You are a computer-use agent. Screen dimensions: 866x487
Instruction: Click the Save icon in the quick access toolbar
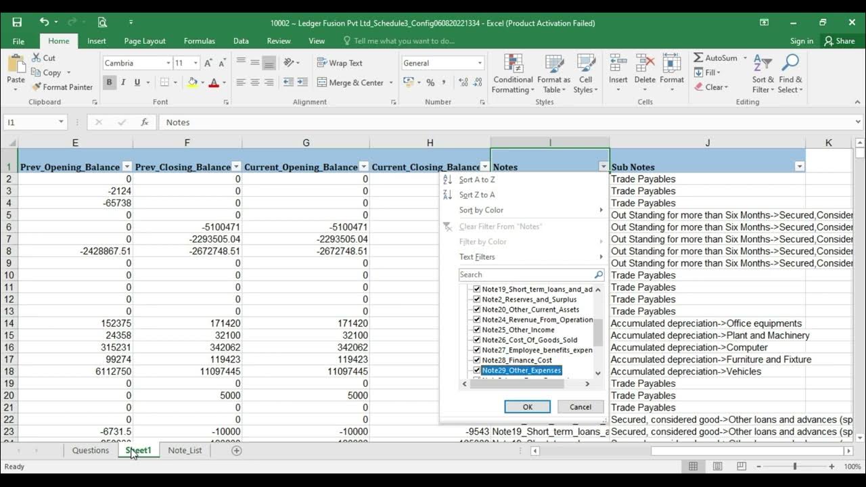[x=17, y=22]
